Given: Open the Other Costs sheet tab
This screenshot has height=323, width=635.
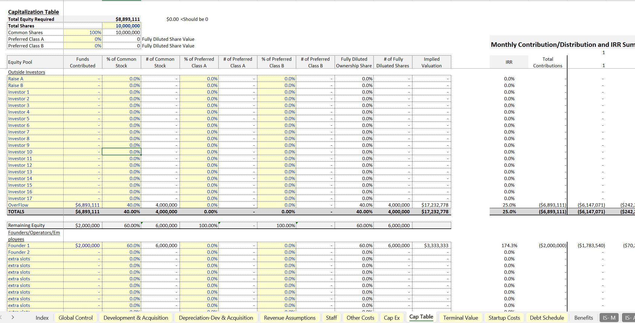Looking at the screenshot, I should 360,318.
